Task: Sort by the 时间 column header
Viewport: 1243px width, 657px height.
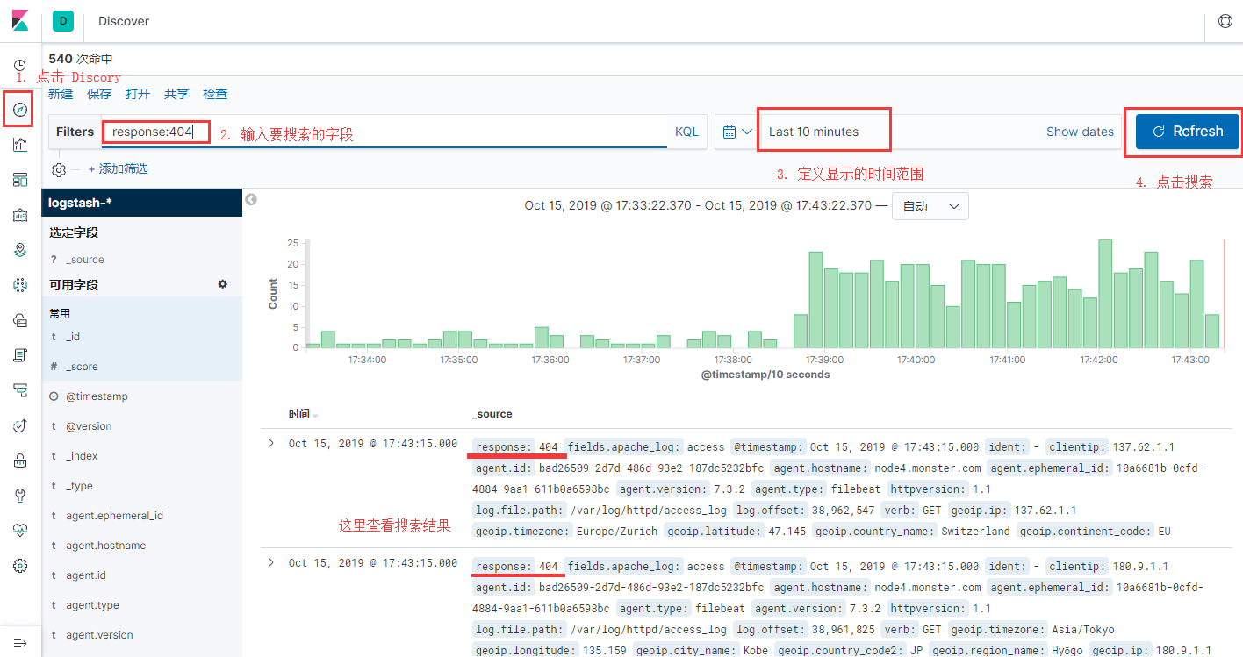Action: [x=303, y=414]
